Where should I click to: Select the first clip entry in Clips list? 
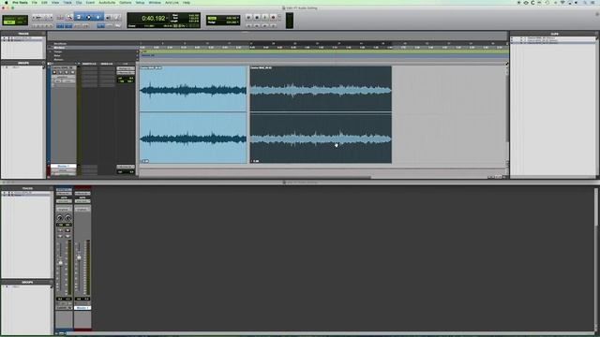(x=542, y=38)
